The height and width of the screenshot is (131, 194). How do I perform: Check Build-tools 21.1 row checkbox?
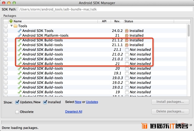click(6, 50)
